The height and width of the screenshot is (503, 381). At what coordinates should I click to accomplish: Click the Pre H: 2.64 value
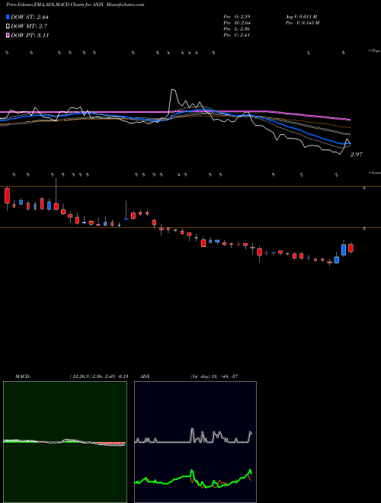click(x=237, y=23)
